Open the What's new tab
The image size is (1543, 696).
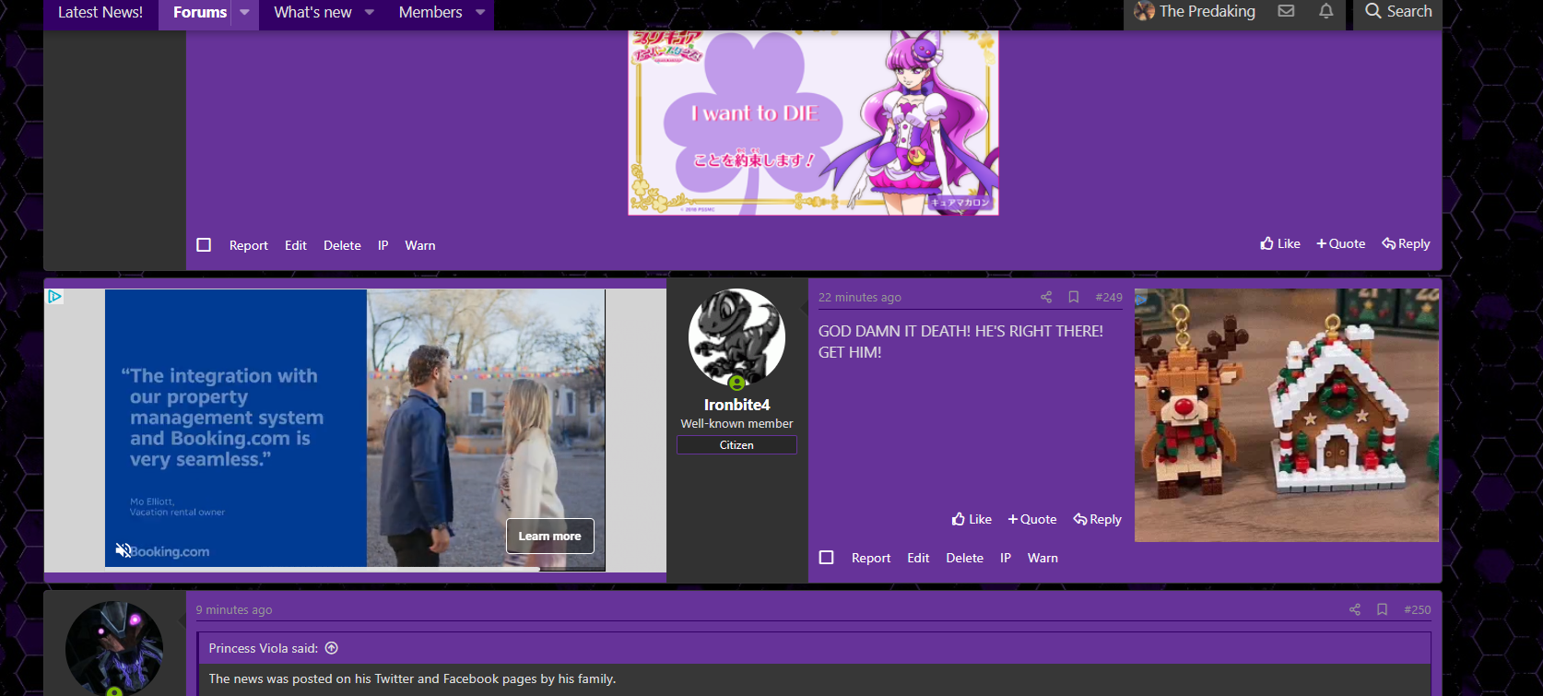(312, 12)
